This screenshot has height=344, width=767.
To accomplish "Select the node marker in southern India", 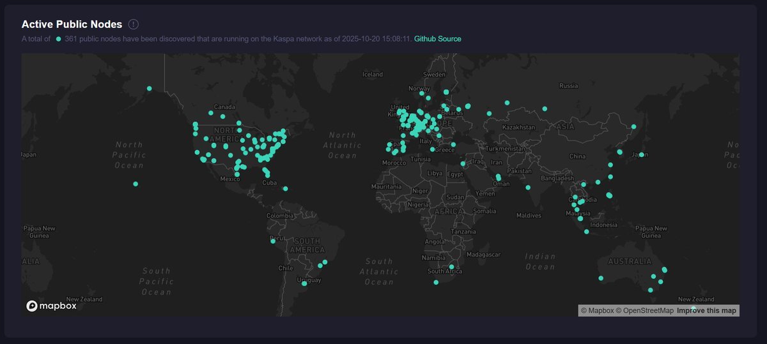I will coord(528,187).
